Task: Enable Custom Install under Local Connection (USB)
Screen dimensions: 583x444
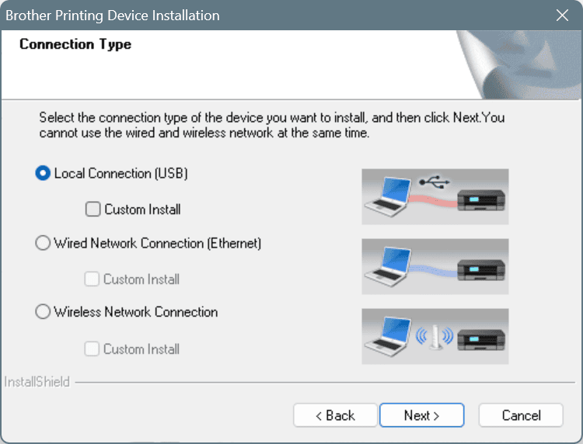Action: coord(93,209)
